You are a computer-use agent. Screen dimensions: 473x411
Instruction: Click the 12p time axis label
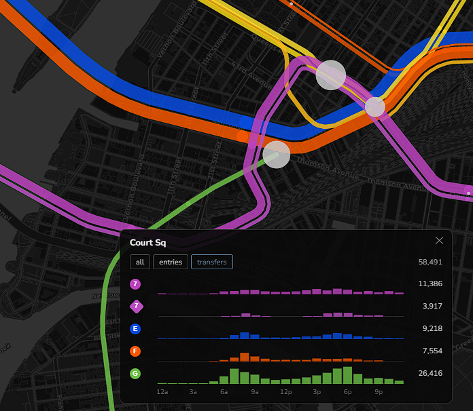[x=285, y=392]
